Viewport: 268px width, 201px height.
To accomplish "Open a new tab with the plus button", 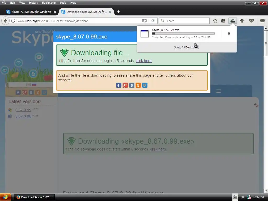I will 119,12.
